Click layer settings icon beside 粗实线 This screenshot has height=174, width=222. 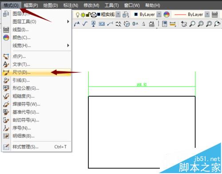pyautogui.click(x=126, y=15)
